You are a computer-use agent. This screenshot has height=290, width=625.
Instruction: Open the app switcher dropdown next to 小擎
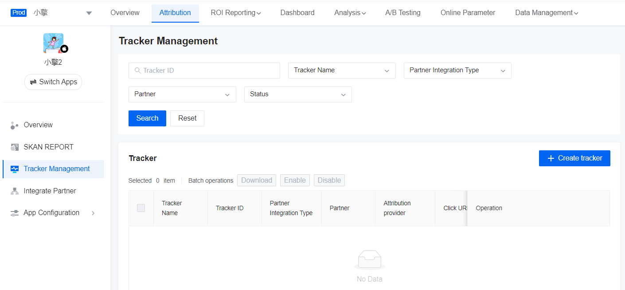(89, 13)
